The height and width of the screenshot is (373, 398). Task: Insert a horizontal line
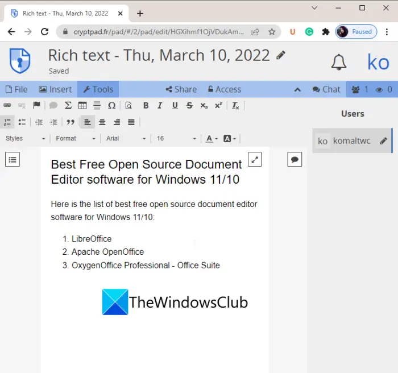pyautogui.click(x=97, y=105)
